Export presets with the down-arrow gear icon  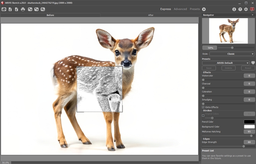(37, 9)
